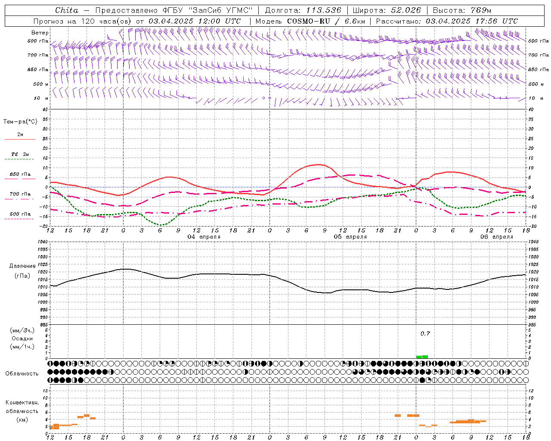
Task: Click 850 гПа entry in temperature legend
Action: pos(20,174)
